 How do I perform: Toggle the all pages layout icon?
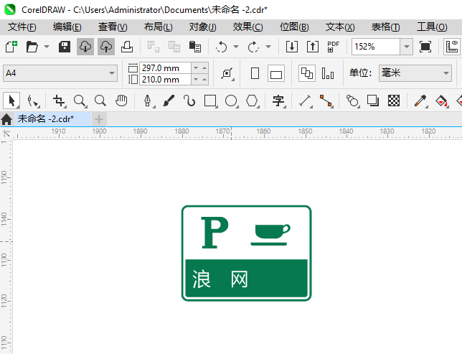307,73
